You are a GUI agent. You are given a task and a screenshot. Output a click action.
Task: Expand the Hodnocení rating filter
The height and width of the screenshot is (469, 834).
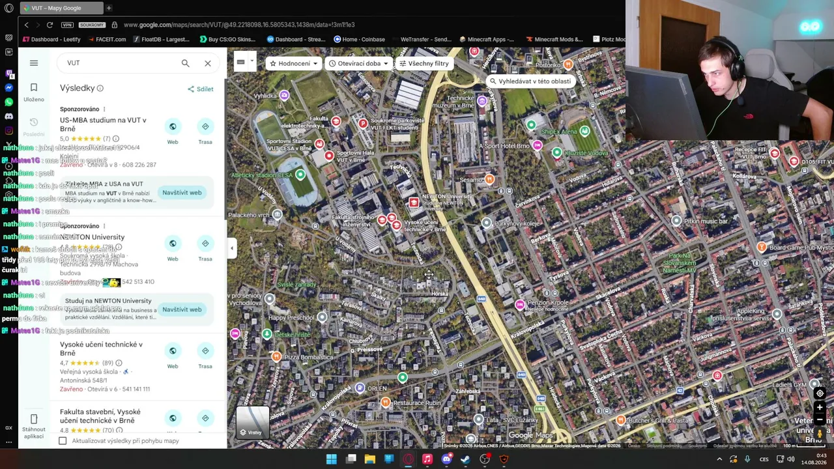[x=293, y=64]
